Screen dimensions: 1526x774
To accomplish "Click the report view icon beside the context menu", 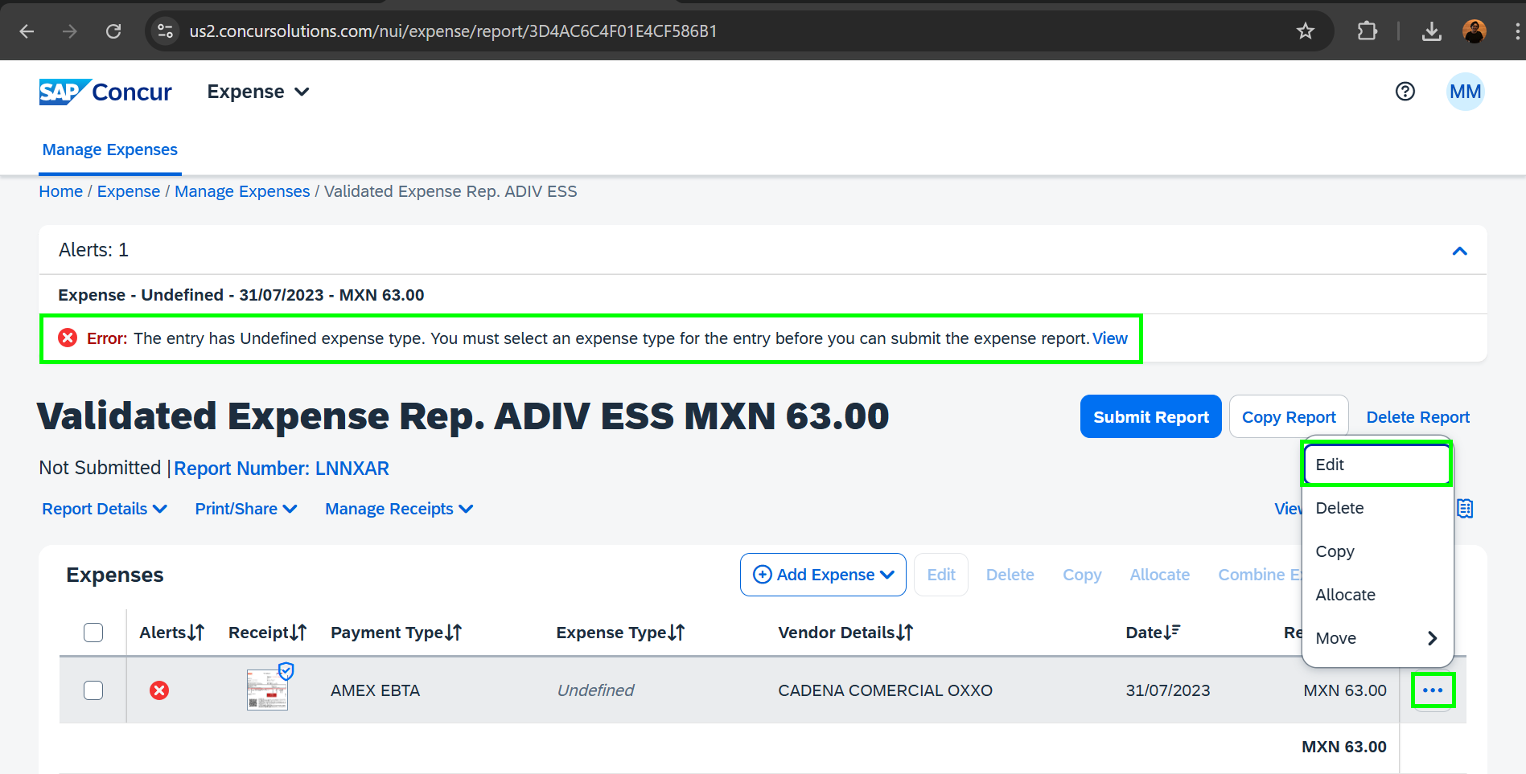I will [x=1466, y=509].
